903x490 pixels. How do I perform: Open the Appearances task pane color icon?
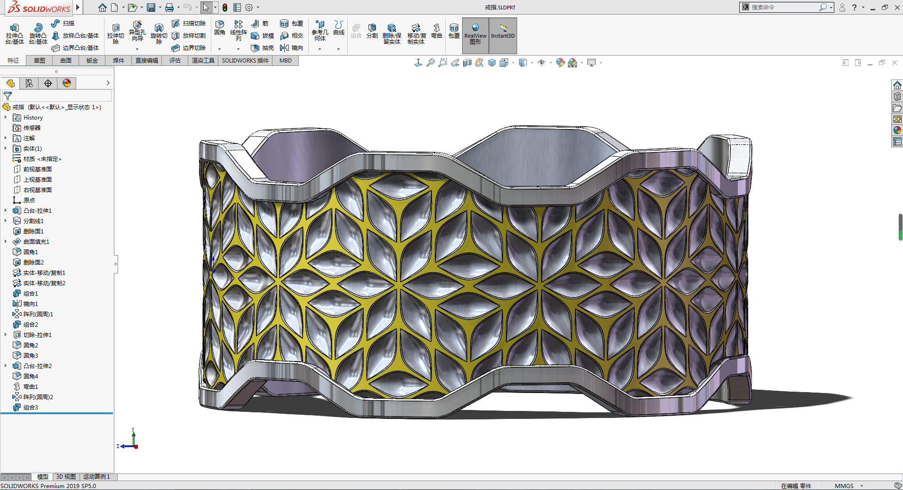click(897, 130)
